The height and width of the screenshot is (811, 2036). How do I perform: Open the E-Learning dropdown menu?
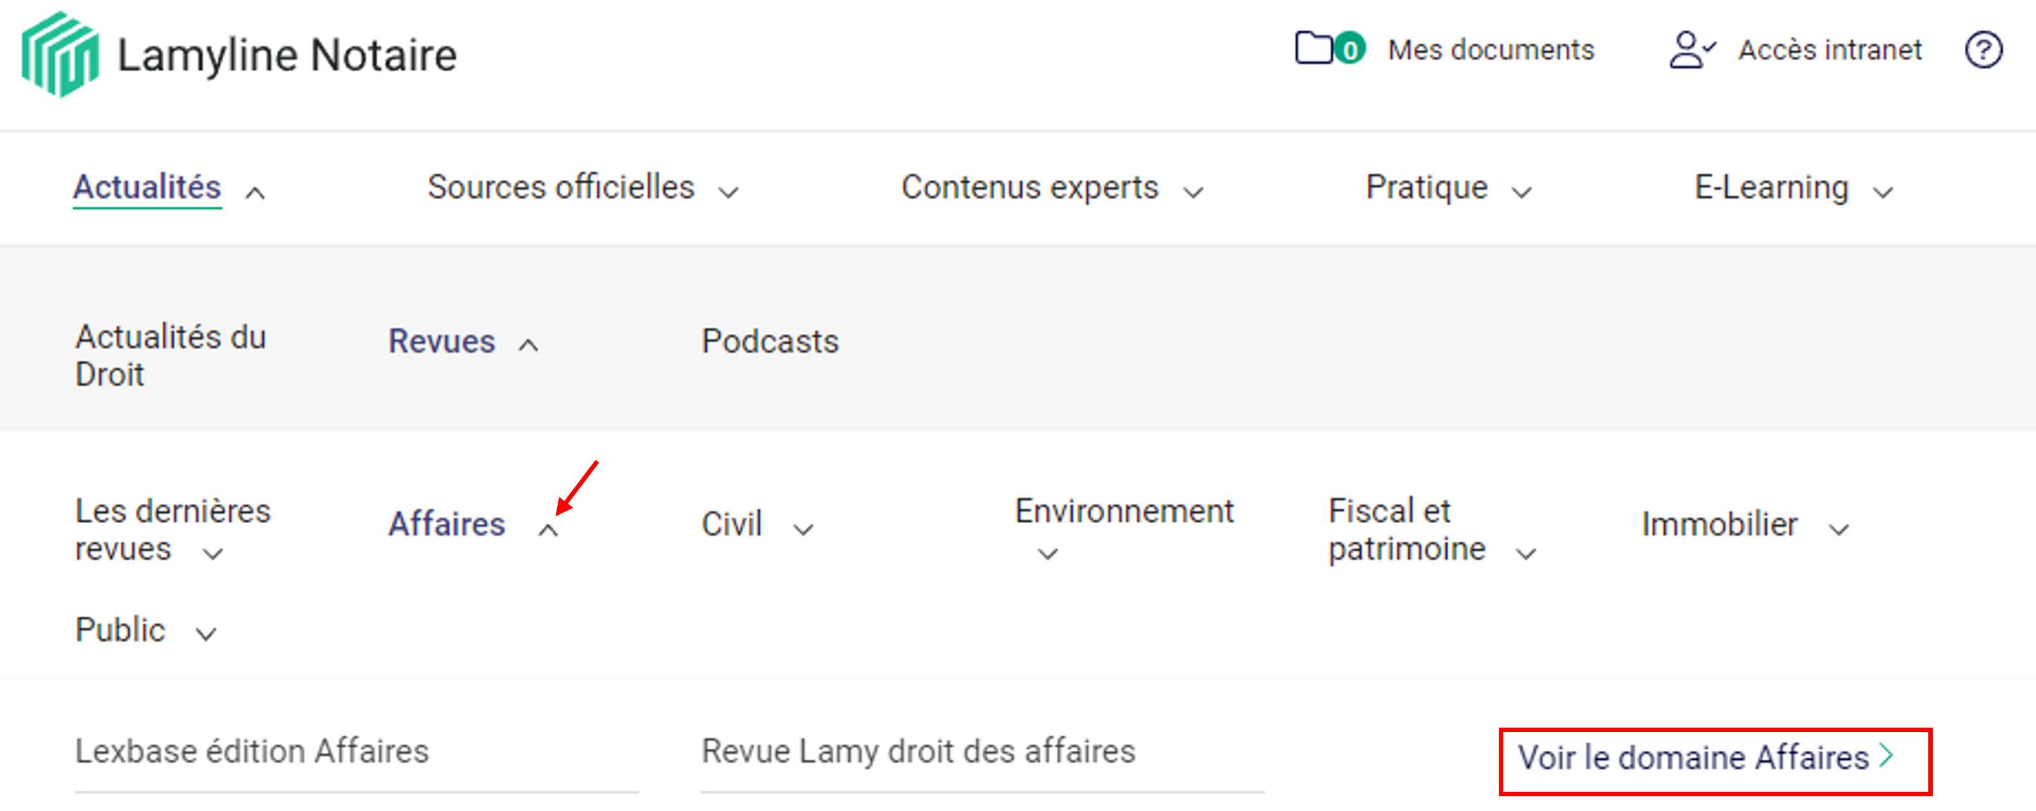pyautogui.click(x=1883, y=192)
